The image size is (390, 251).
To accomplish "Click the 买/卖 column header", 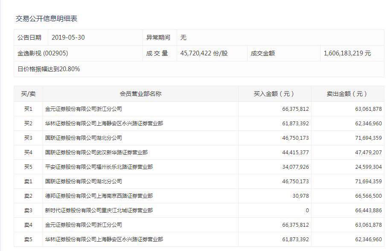I will click(28, 94).
